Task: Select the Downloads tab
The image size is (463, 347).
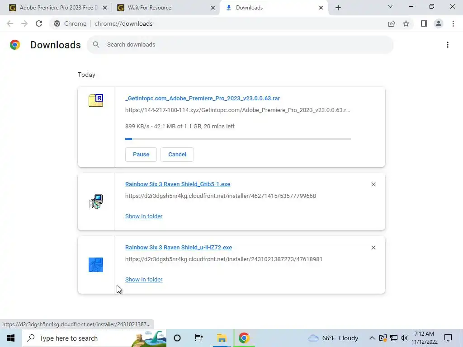Action: tap(274, 8)
